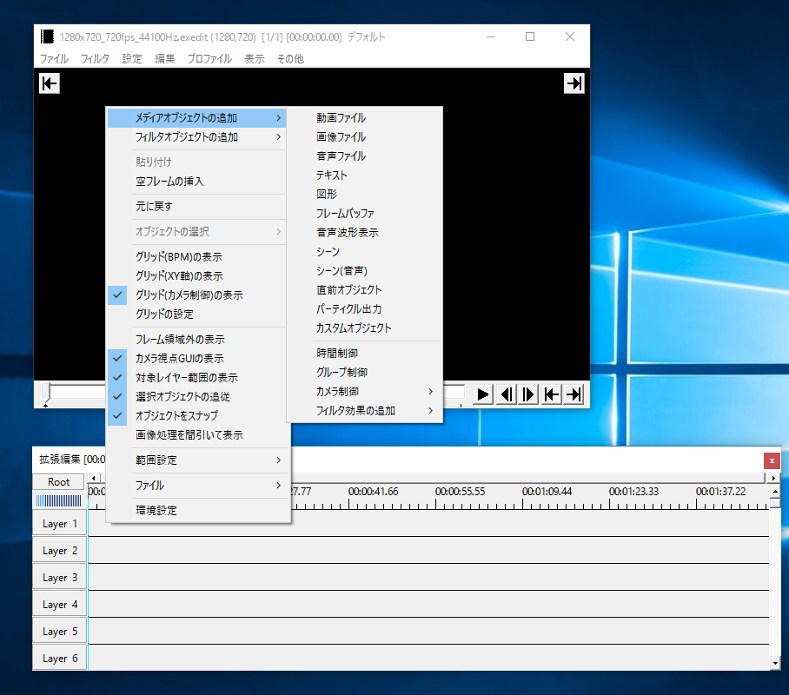Click 空フレームの挿入 in context menu
Screen dimensions: 789x695
click(196, 182)
